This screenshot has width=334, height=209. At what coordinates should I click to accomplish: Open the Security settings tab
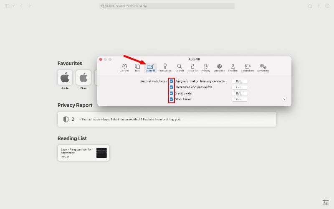click(192, 68)
